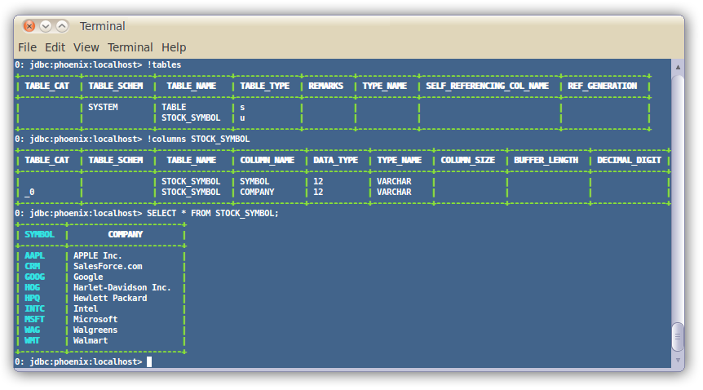Click the scrollbar up arrow

[x=678, y=65]
